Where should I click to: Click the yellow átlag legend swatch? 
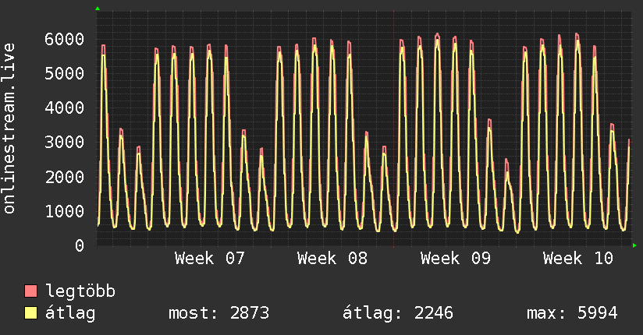(31, 313)
